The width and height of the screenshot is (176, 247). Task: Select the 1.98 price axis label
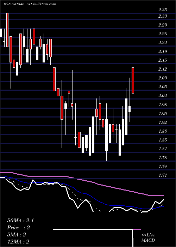pyautogui.click(x=163, y=104)
